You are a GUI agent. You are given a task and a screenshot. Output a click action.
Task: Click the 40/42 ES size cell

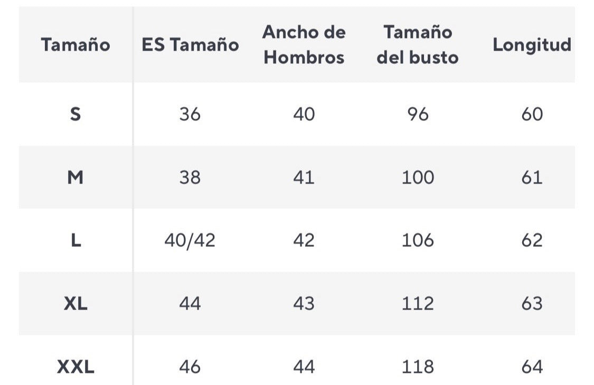[x=190, y=240]
